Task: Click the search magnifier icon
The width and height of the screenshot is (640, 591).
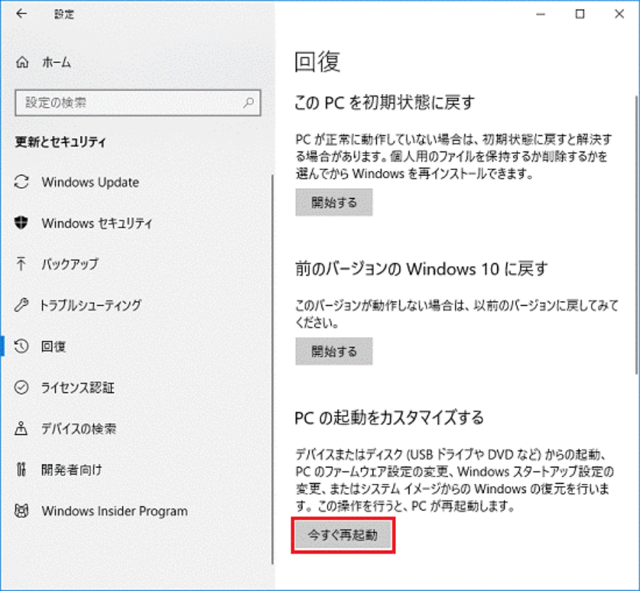Action: point(249,103)
